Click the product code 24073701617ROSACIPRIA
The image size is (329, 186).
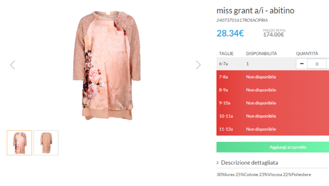point(242,20)
